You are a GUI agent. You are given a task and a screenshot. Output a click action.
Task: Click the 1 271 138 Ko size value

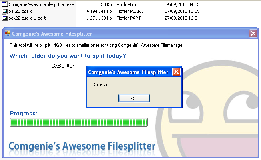click(99, 18)
